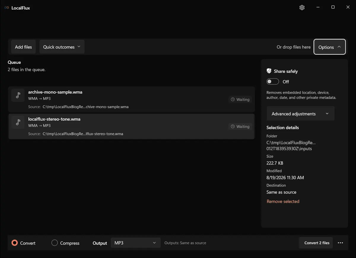The image size is (356, 258).
Task: Close the LocalFlux window
Action: click(348, 7)
